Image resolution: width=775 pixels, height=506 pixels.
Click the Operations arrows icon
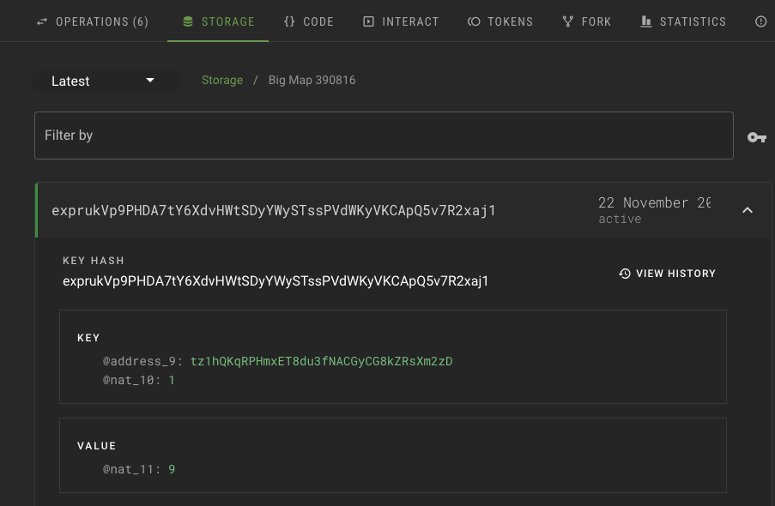tap(42, 21)
